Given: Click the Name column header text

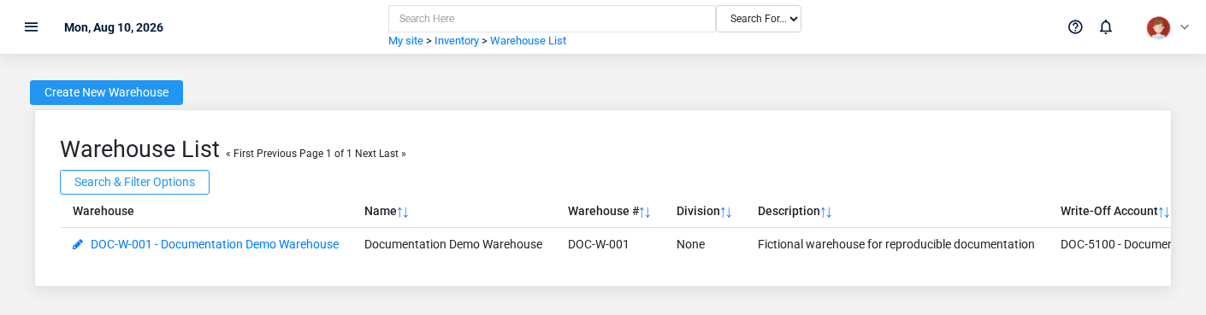Looking at the screenshot, I should click(x=381, y=211).
